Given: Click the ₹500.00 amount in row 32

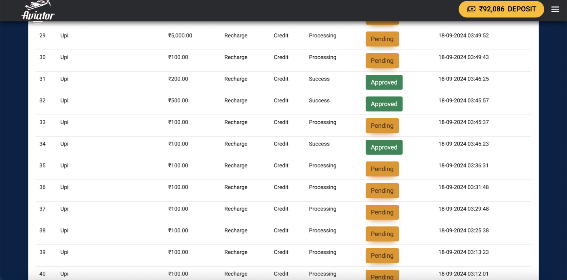Looking at the screenshot, I should [x=178, y=101].
